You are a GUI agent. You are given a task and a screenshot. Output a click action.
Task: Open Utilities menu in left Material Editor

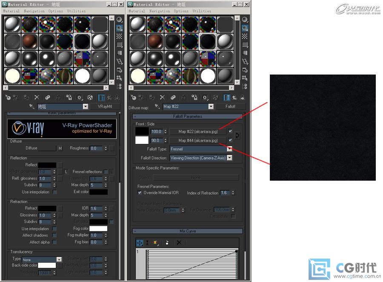point(76,11)
